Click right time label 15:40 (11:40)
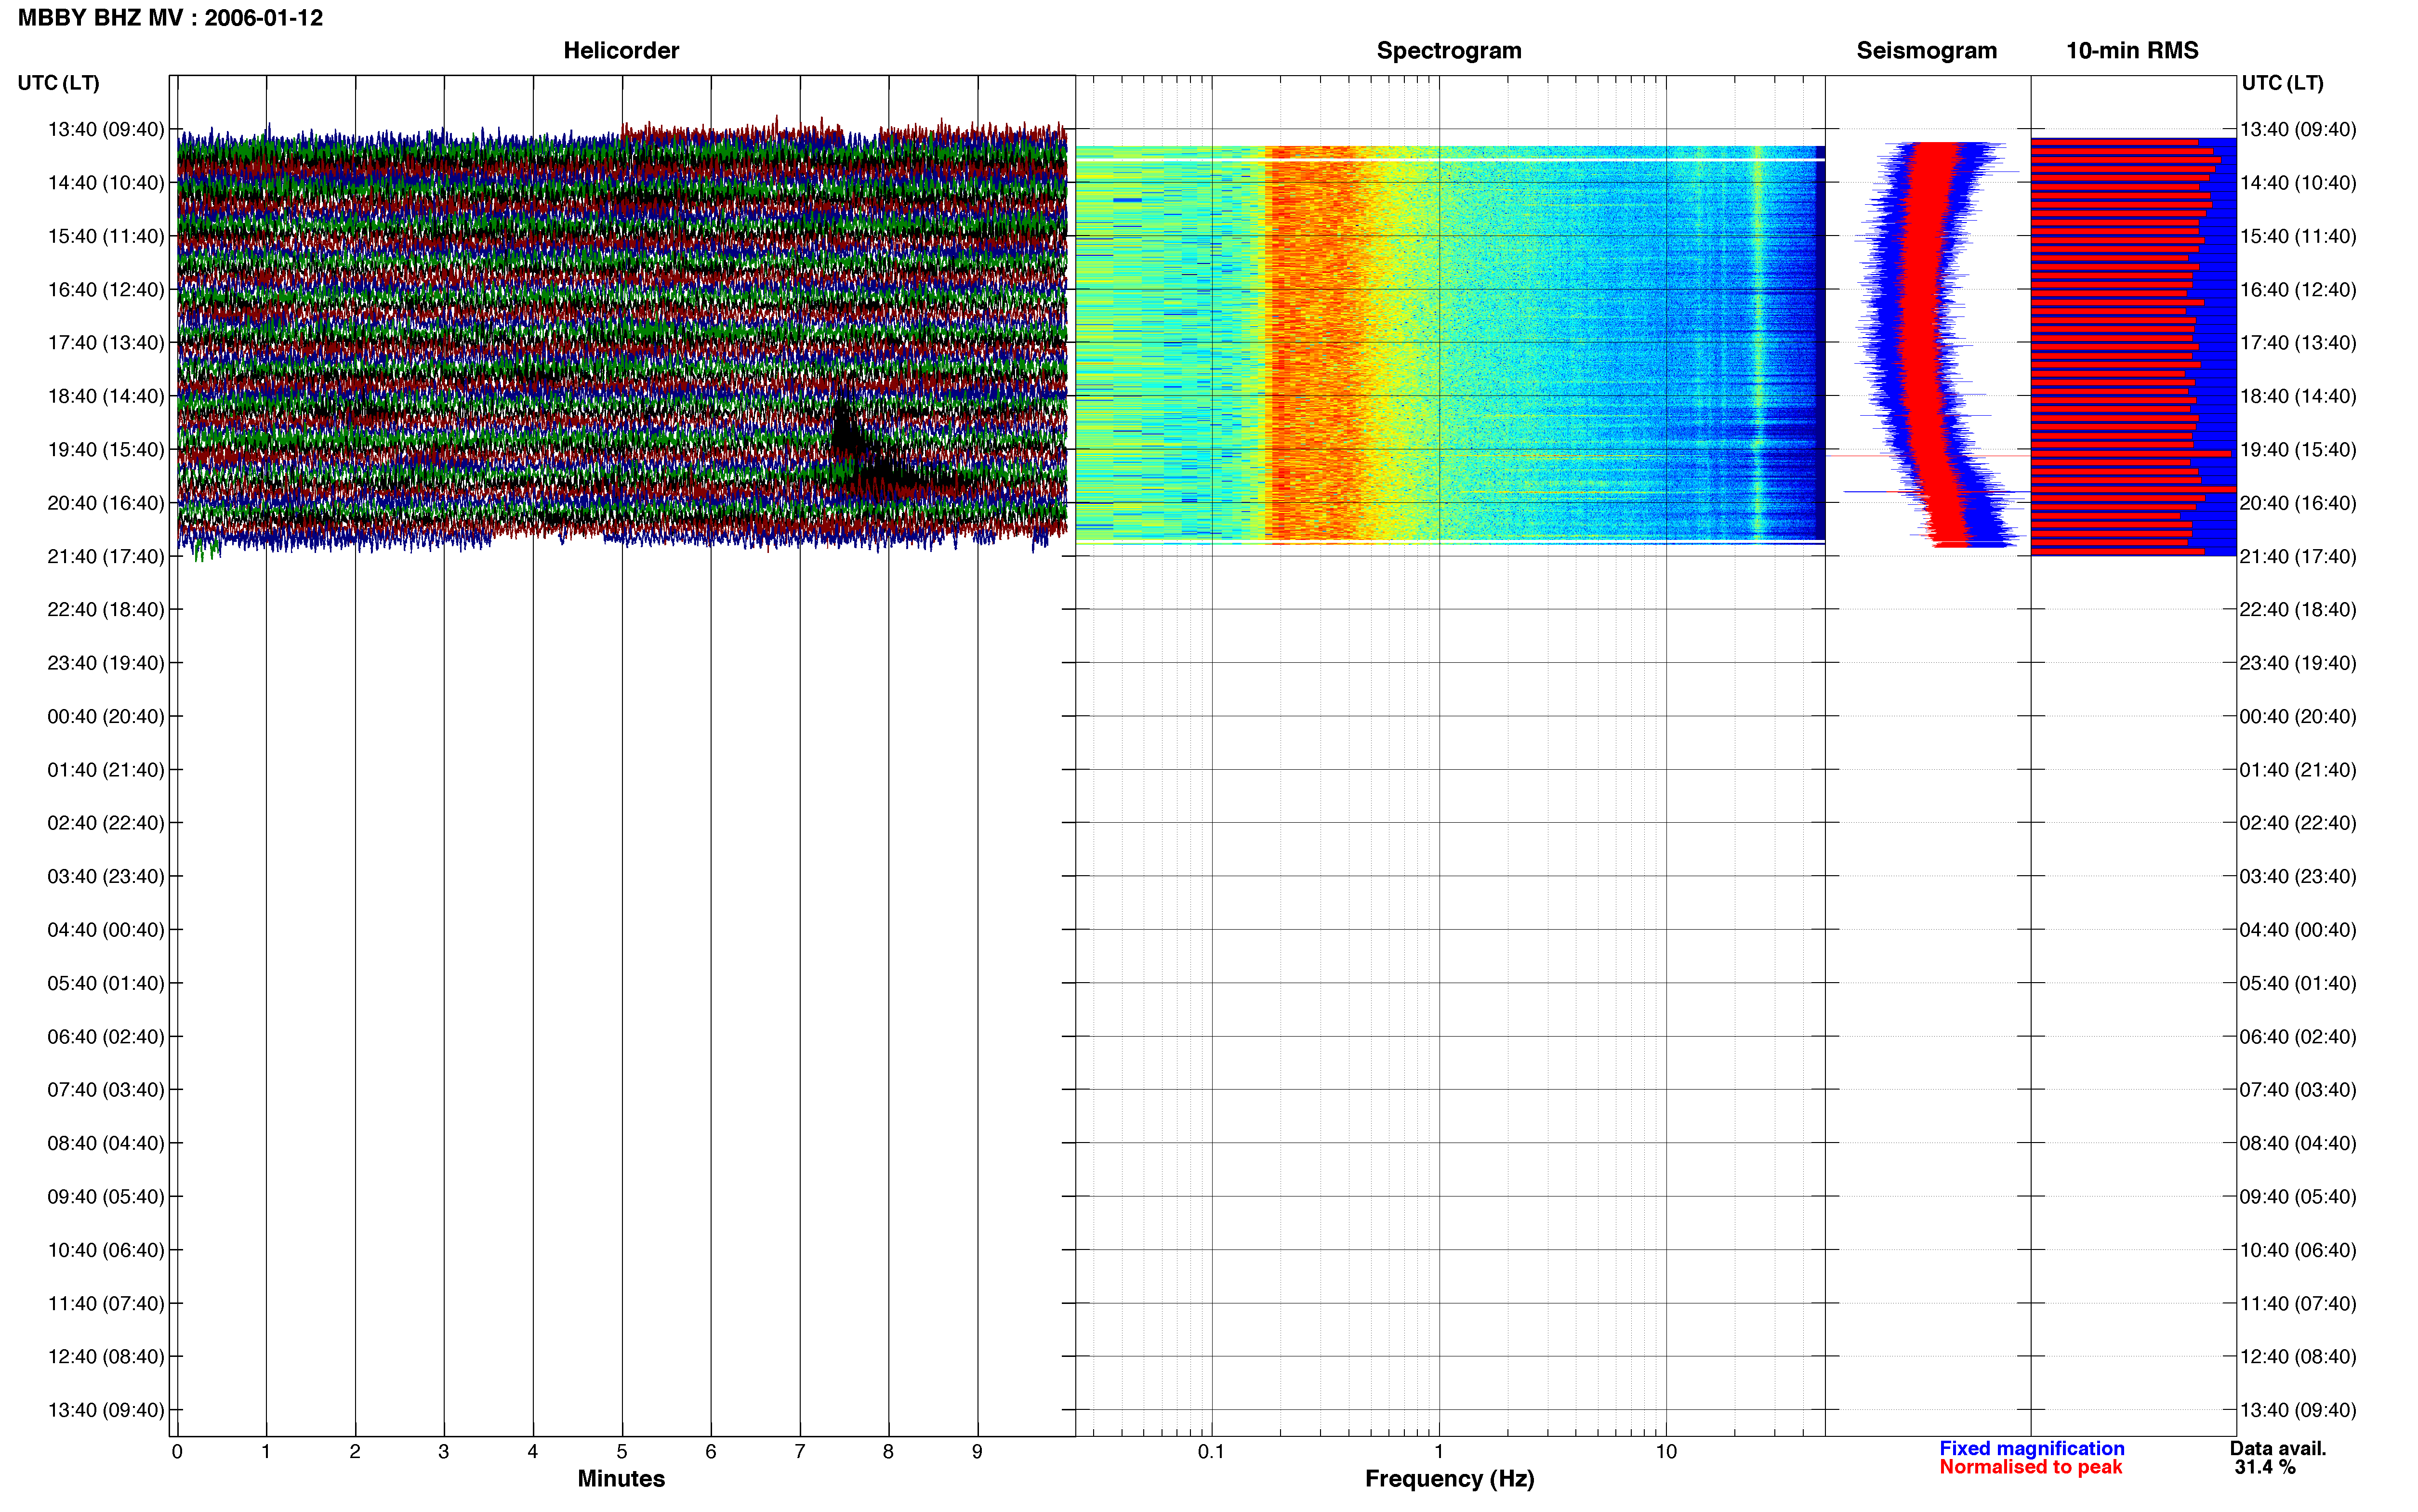Image resolution: width=2418 pixels, height=1512 pixels. [x=2297, y=237]
